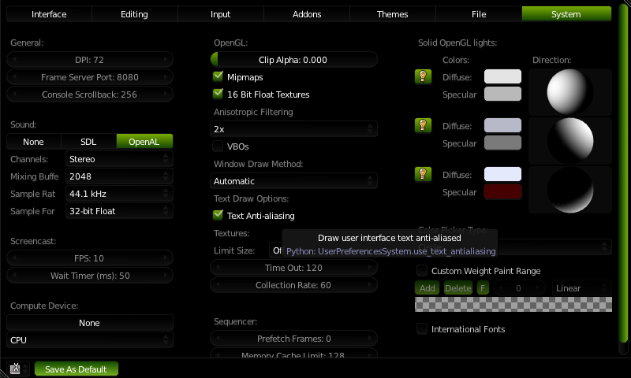The height and width of the screenshot is (378, 631).
Task: Click the Add color stop button
Action: tap(427, 288)
